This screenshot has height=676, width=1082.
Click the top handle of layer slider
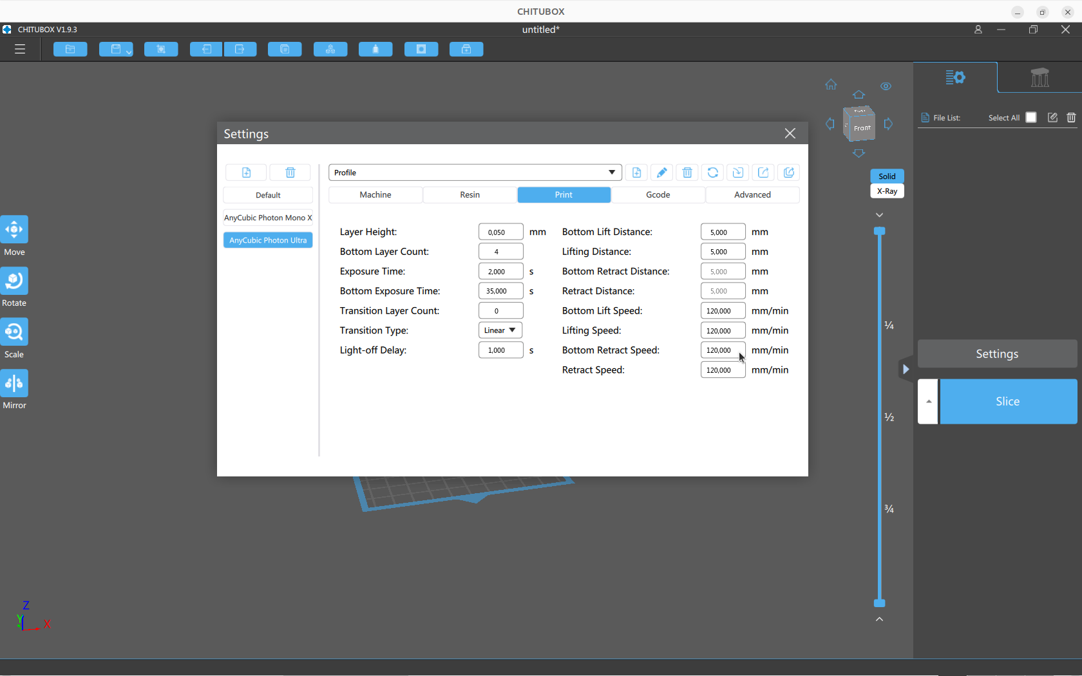click(879, 231)
